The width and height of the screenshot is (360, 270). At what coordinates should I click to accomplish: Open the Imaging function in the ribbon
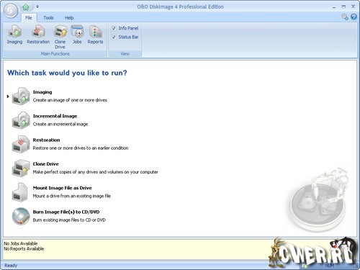14,35
